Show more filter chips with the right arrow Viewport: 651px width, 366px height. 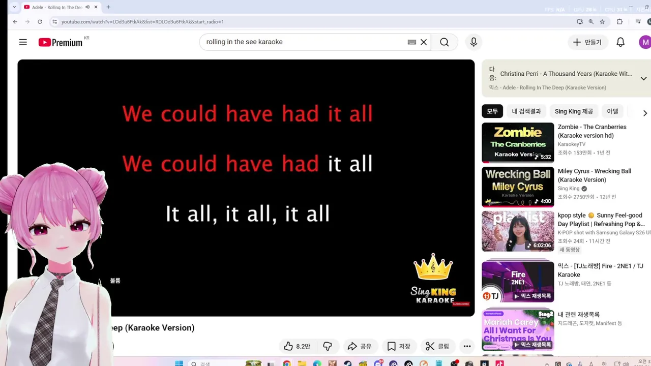pos(645,113)
